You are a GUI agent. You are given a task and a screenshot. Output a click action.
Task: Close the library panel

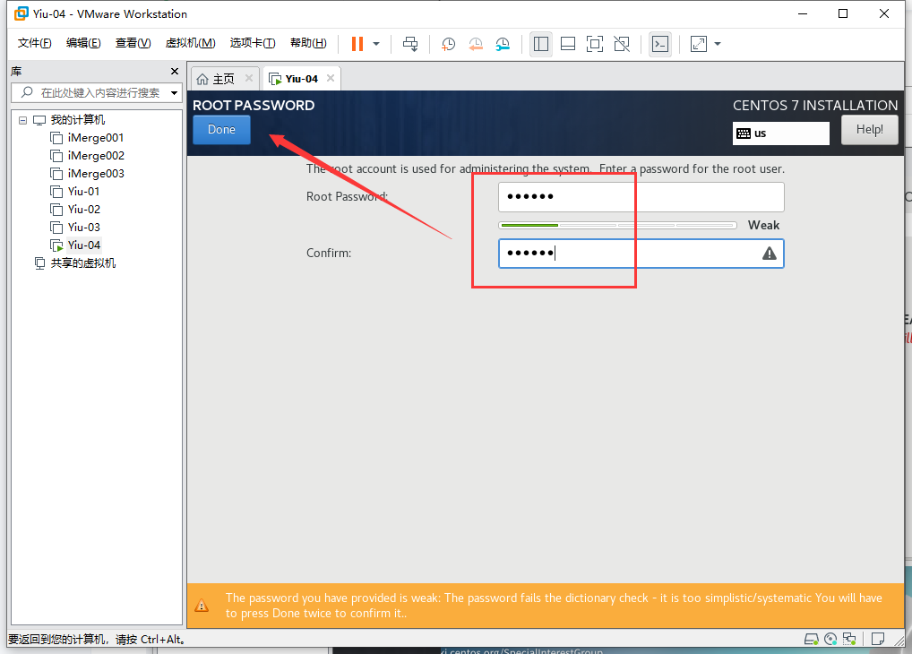tap(175, 71)
